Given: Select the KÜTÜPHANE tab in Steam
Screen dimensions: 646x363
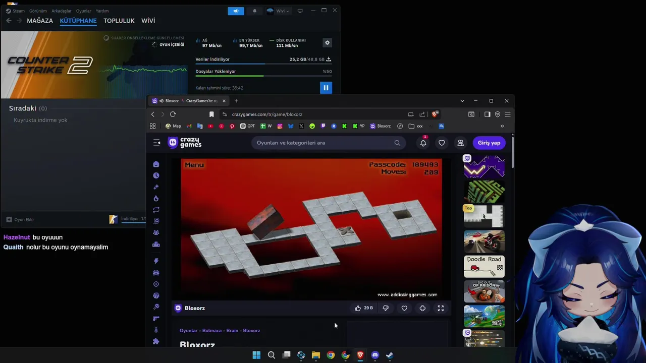Looking at the screenshot, I should point(78,21).
